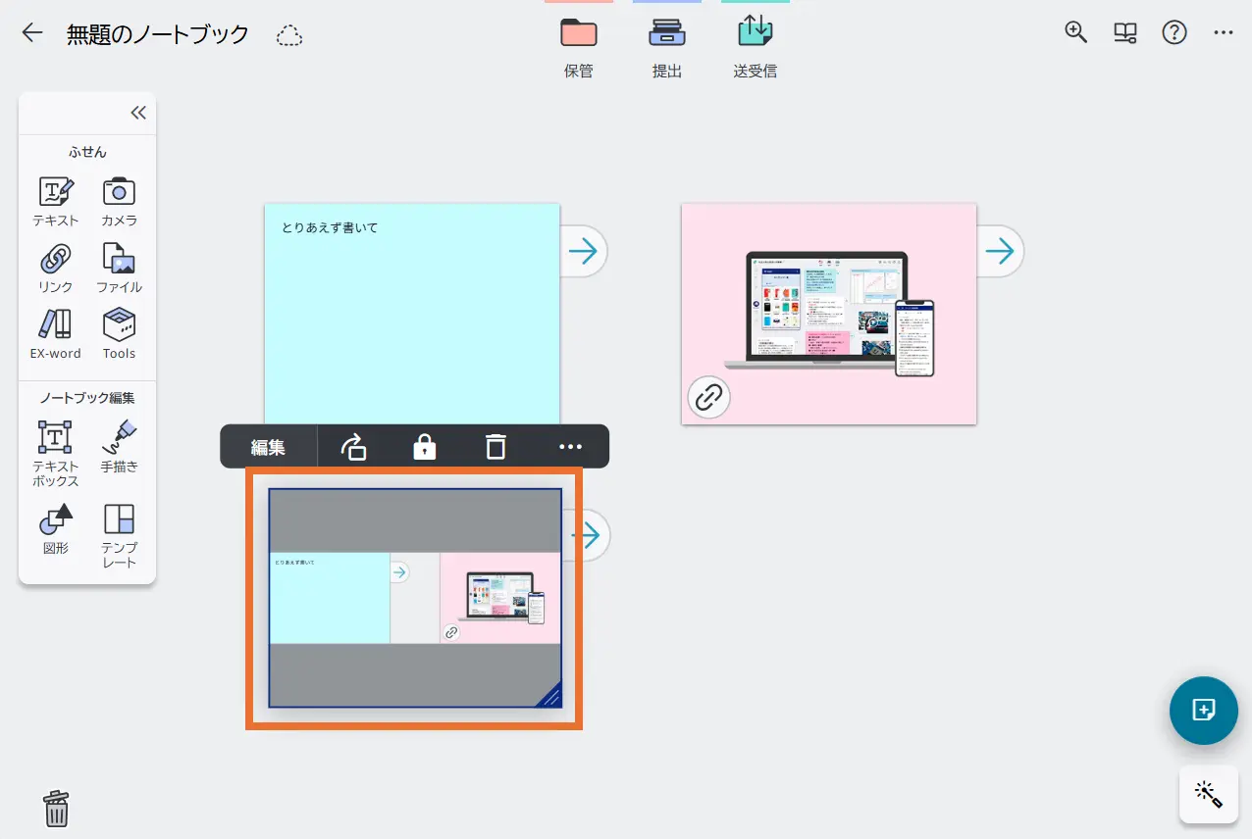1252x839 pixels.
Task: Click the rotate-share icon in toolbar
Action: [x=353, y=447]
